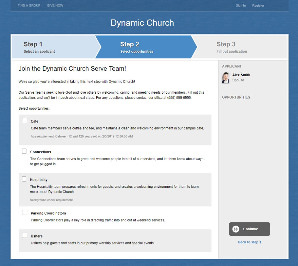This screenshot has height=266, width=298.
Task: Tick the Connections opportunity checkbox
Action: 24,151
